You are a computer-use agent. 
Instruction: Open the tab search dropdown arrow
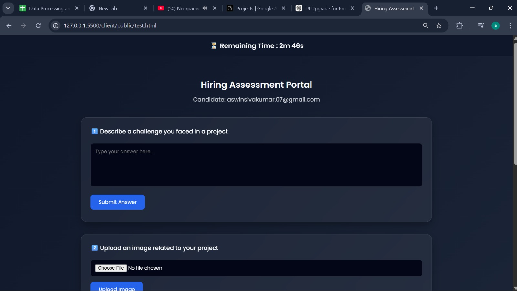coord(8,8)
